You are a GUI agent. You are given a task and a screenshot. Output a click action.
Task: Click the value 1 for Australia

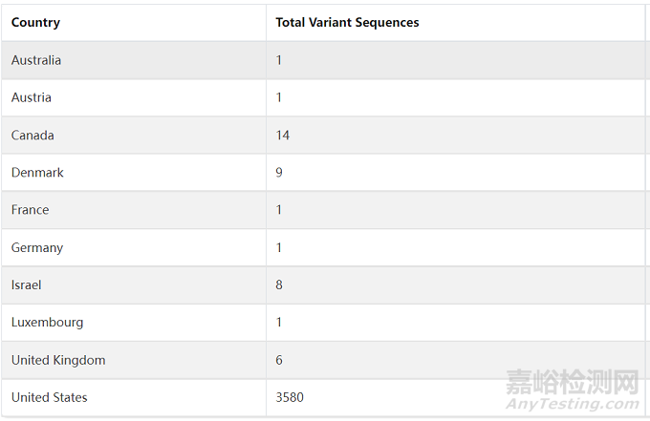(279, 60)
